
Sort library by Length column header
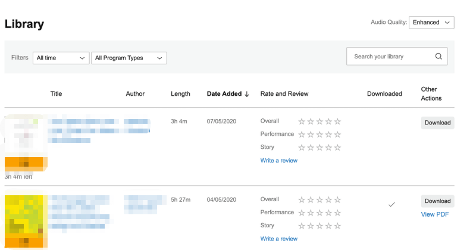180,93
